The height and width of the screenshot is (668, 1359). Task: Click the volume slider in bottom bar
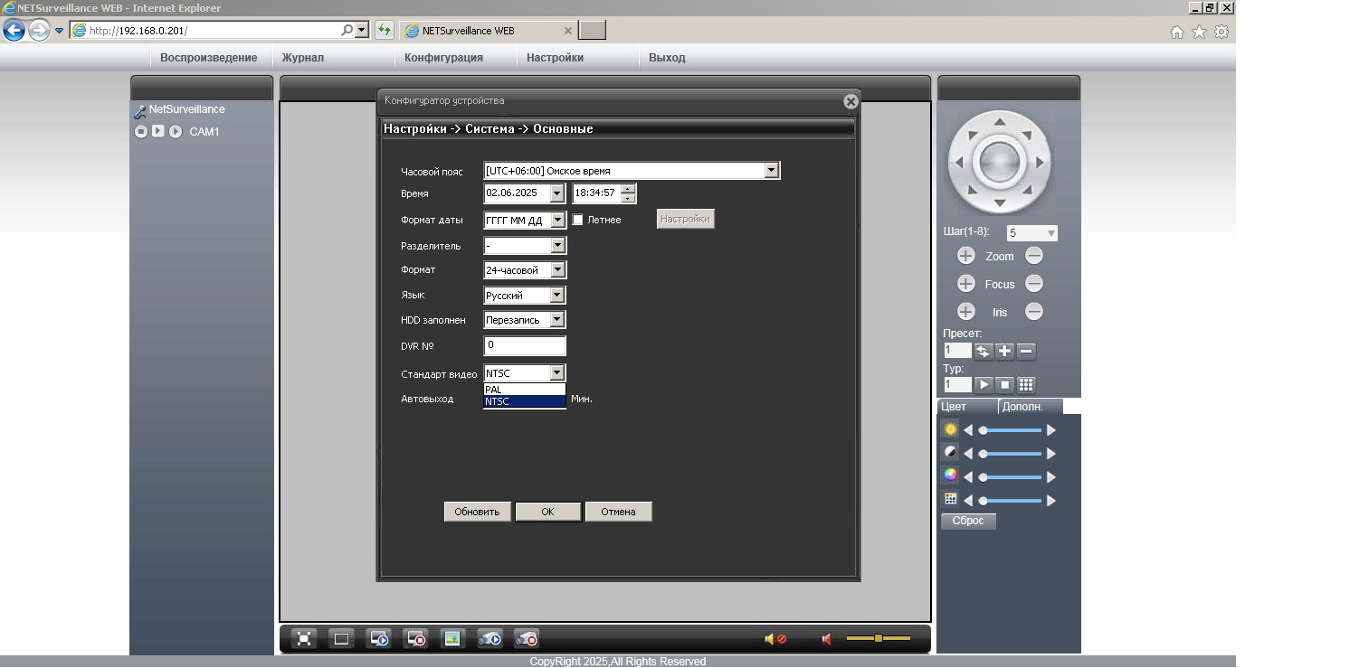(x=878, y=639)
